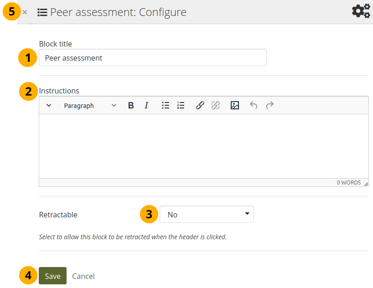Undo the last edit

coord(254,105)
